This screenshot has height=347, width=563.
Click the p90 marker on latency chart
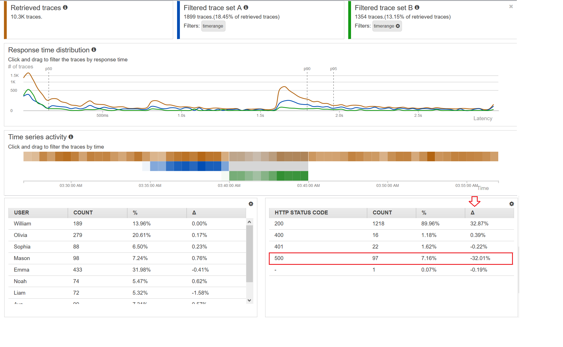click(x=307, y=69)
